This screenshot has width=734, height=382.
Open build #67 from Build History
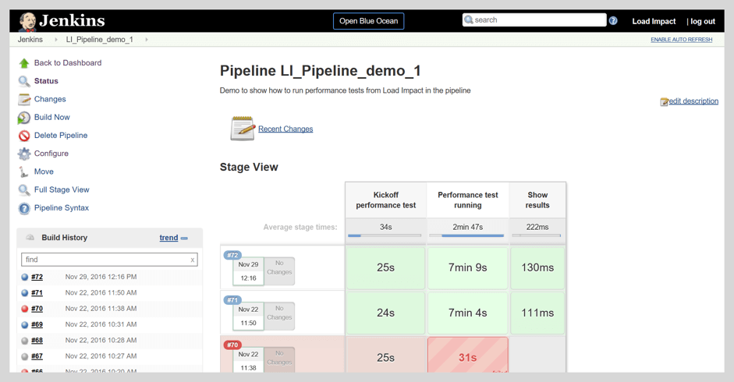[37, 357]
